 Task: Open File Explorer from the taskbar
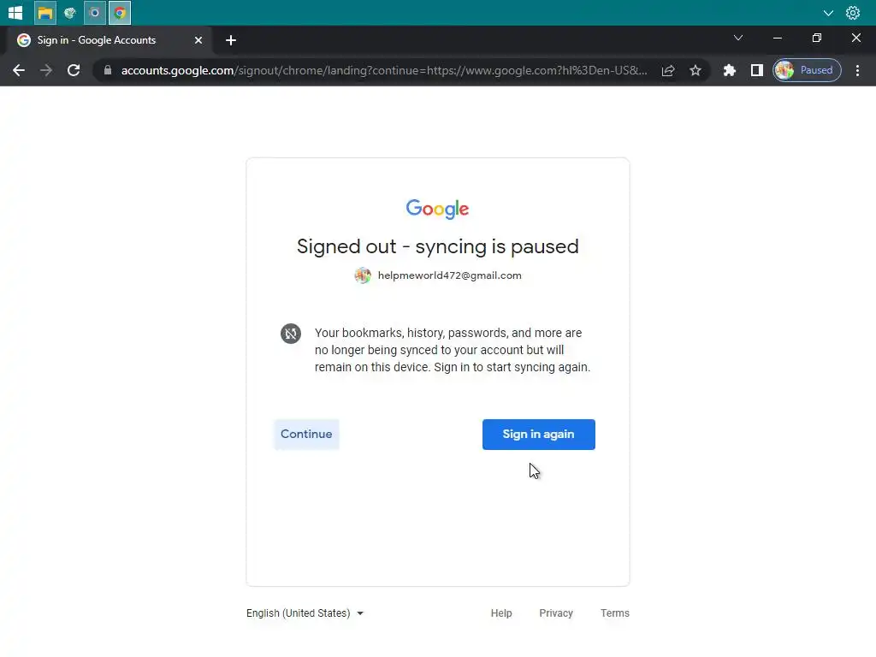point(45,13)
